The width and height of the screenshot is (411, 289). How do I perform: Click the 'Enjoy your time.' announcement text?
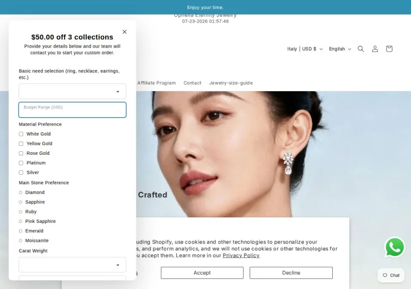[x=205, y=8]
